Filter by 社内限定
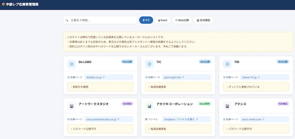Screen dimensions: 295x139 (203, 20)
